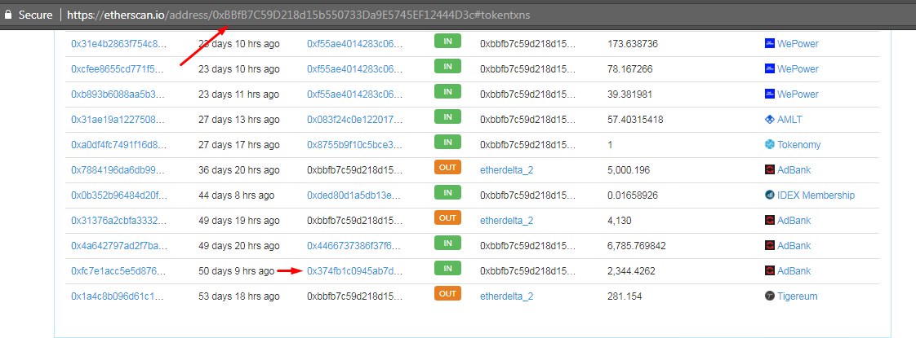Select the value 2,344.4262
This screenshot has height=338, width=916.
632,271
